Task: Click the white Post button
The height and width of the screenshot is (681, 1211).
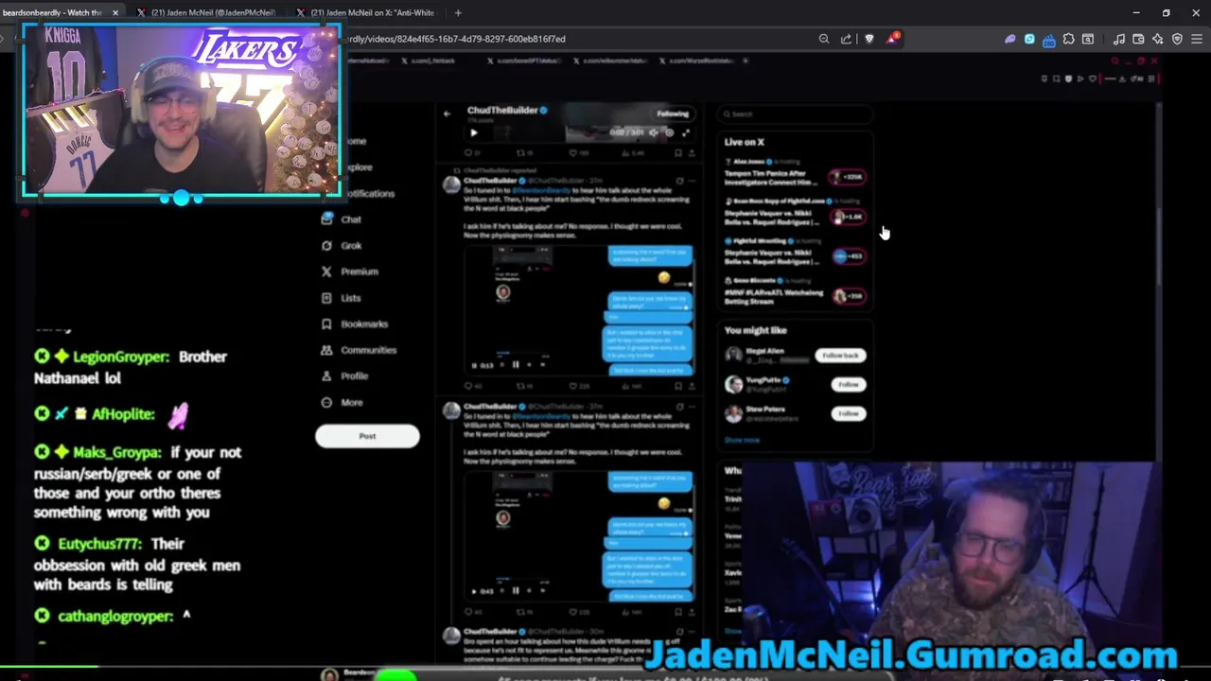Action: pos(367,436)
